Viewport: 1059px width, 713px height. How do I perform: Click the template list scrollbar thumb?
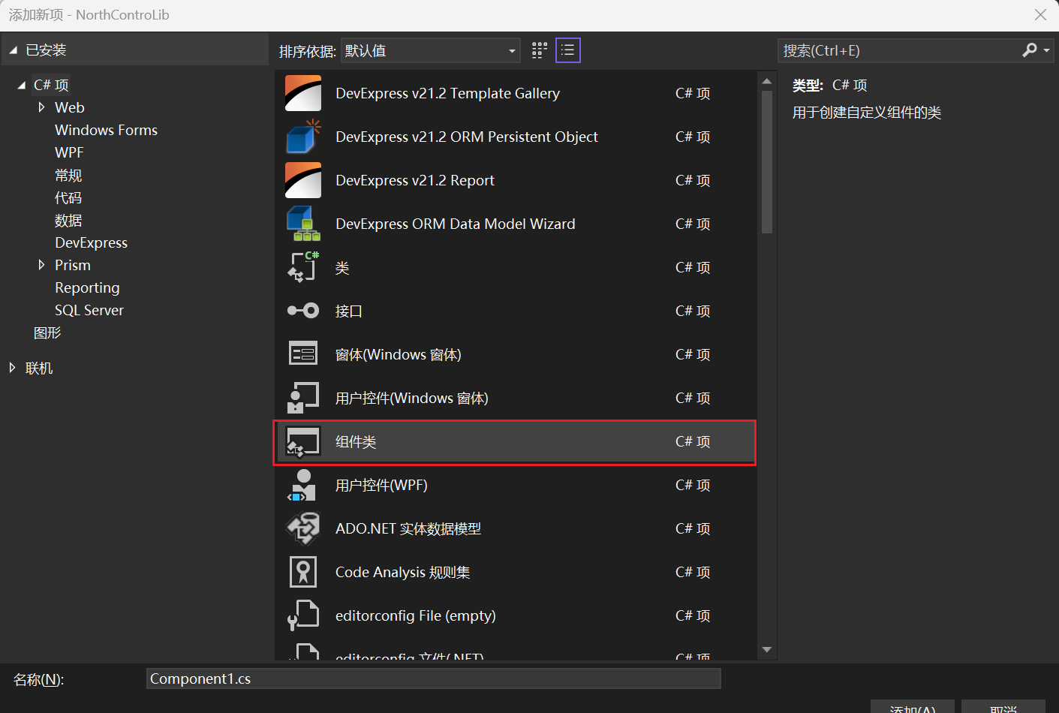[x=766, y=162]
